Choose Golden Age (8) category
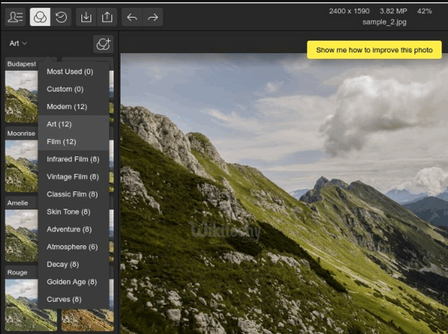Viewport: 448px width, 334px height. pyautogui.click(x=72, y=282)
